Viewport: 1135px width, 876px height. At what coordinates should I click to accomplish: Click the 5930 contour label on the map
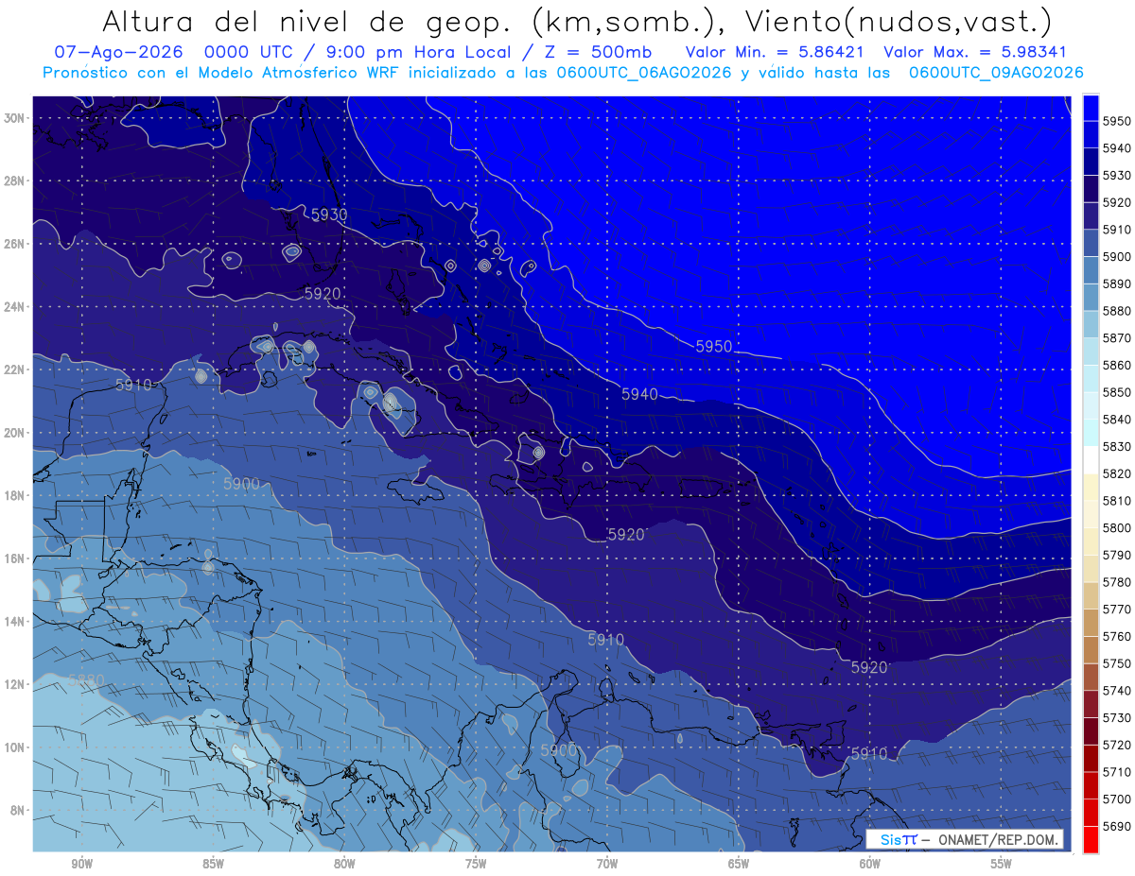[329, 215]
